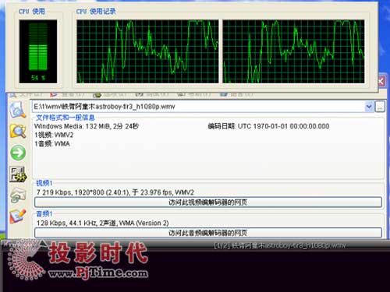Click the CPU usage meter showing 54 %
Screen dimensions: 390x292
pos(38,51)
